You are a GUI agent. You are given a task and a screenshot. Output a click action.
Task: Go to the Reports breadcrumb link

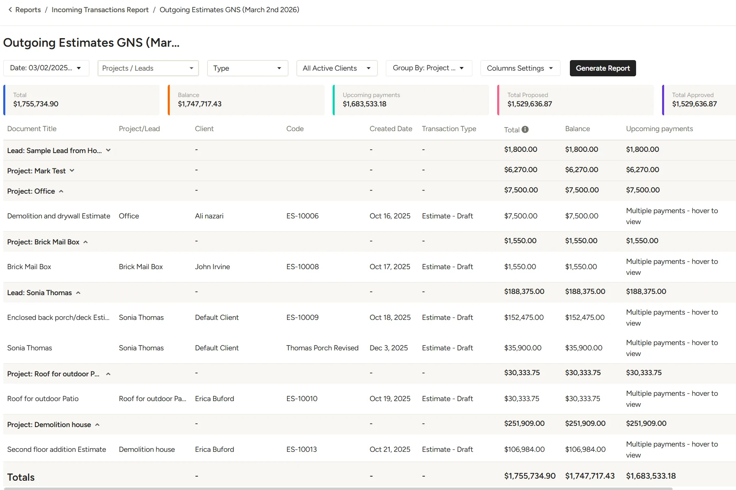click(28, 10)
